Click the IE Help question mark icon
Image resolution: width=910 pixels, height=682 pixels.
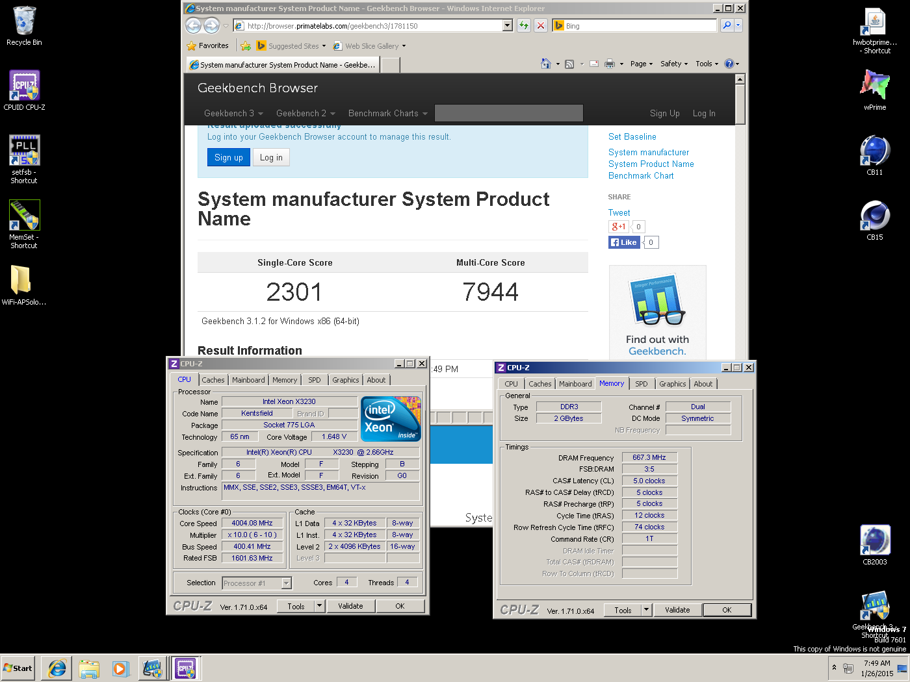[x=729, y=64]
